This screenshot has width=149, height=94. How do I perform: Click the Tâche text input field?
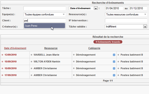(44, 8)
